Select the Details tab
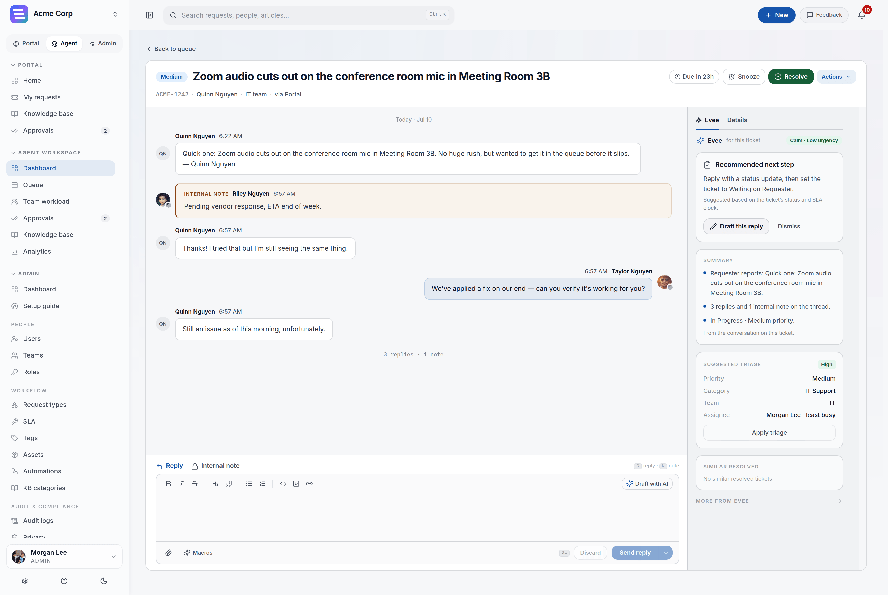Screen dimensions: 888x595 737,120
